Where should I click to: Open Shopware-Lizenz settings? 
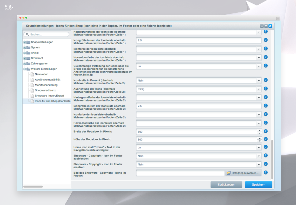45,90
